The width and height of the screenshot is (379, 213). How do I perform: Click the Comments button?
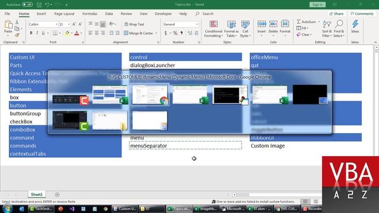[x=362, y=14]
